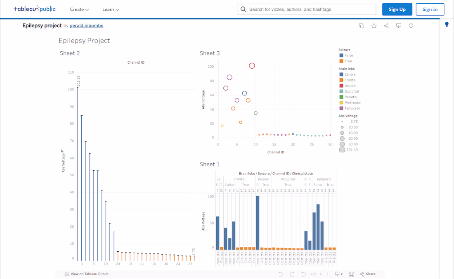The image size is (454, 279).
Task: Highlight the Parietal brain lobe swatch
Action: [341, 97]
